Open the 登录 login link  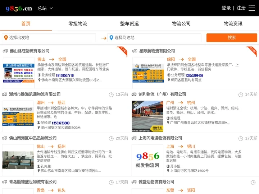[226, 8]
